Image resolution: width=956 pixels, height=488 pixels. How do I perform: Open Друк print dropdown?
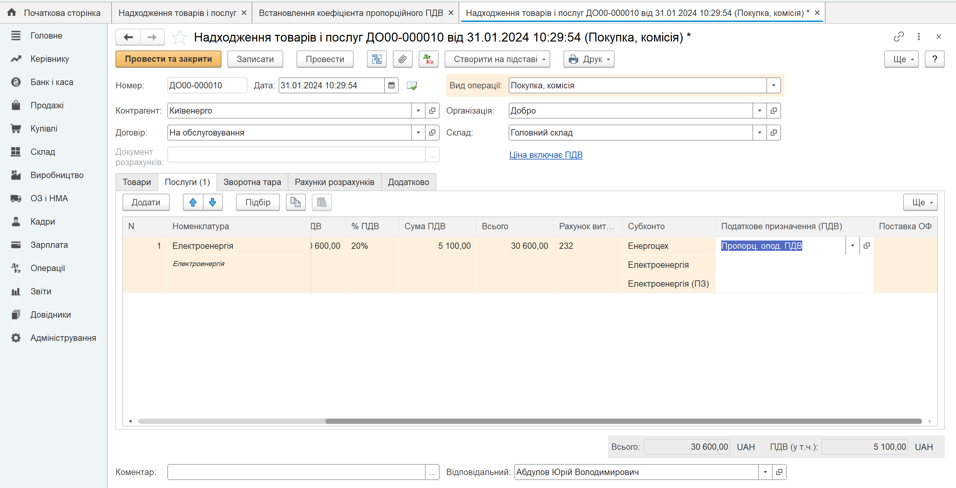[x=589, y=59]
